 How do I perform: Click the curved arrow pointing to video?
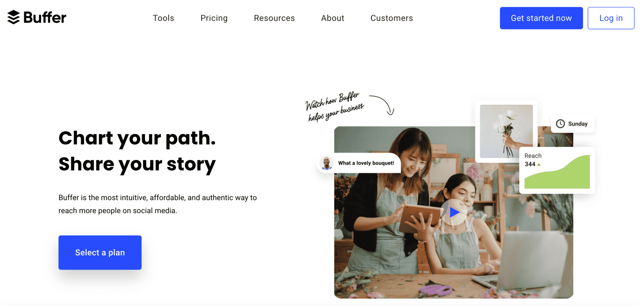pos(382,105)
